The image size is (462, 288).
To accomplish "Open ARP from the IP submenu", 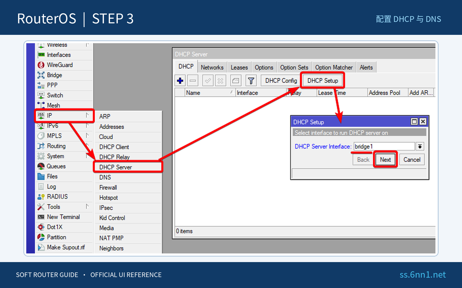I will point(128,116).
